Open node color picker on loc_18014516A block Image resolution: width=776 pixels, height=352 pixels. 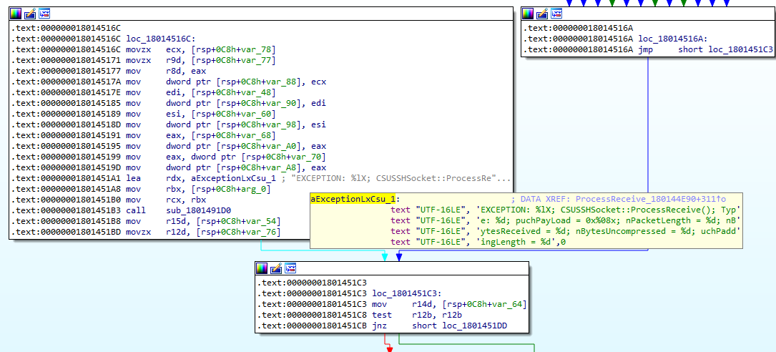(x=530, y=14)
